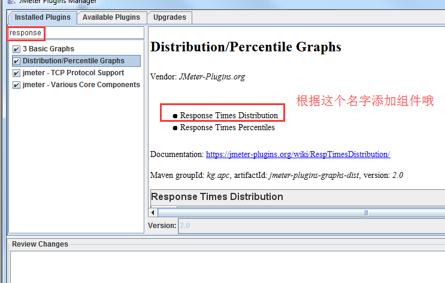
Task: Open the Upgrades tab
Action: pos(169,17)
